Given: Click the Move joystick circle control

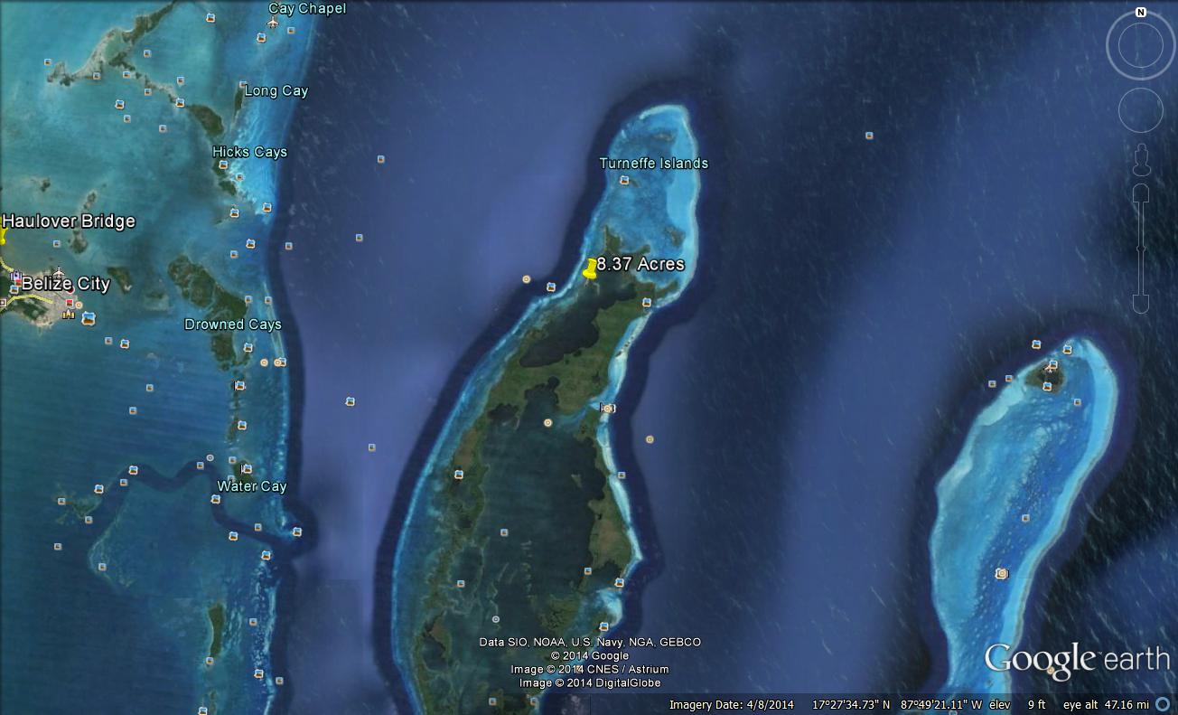Looking at the screenshot, I should click(1141, 110).
